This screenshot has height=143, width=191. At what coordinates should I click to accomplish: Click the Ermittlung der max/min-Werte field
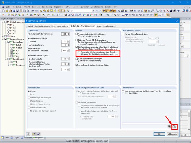64,69
